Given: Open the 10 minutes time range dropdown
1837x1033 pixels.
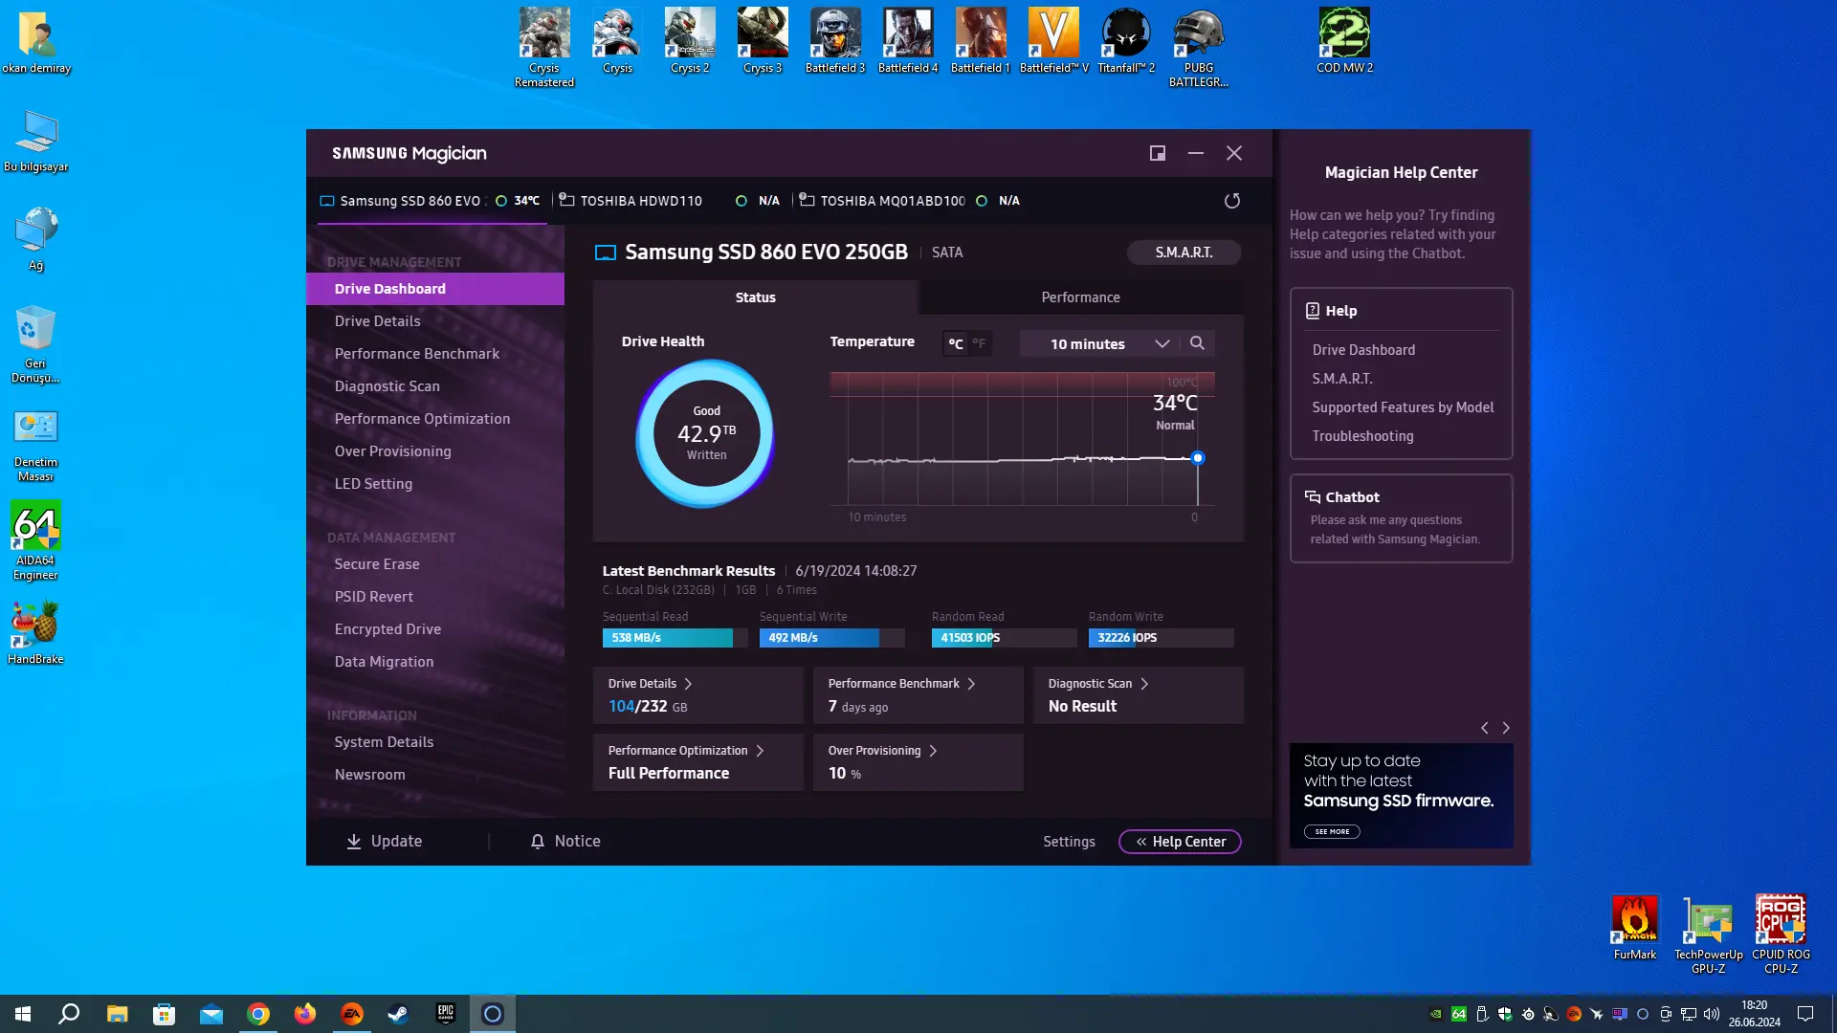Looking at the screenshot, I should click(1100, 343).
